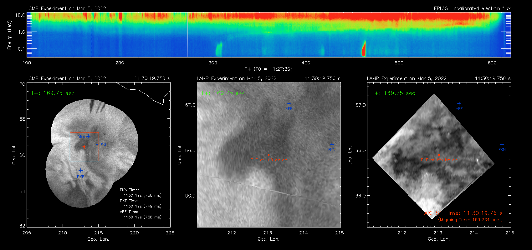Click 'F-P at 100 km alt' label in middle panel

[269, 160]
